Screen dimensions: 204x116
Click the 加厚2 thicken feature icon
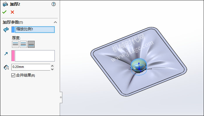click(x=6, y=4)
